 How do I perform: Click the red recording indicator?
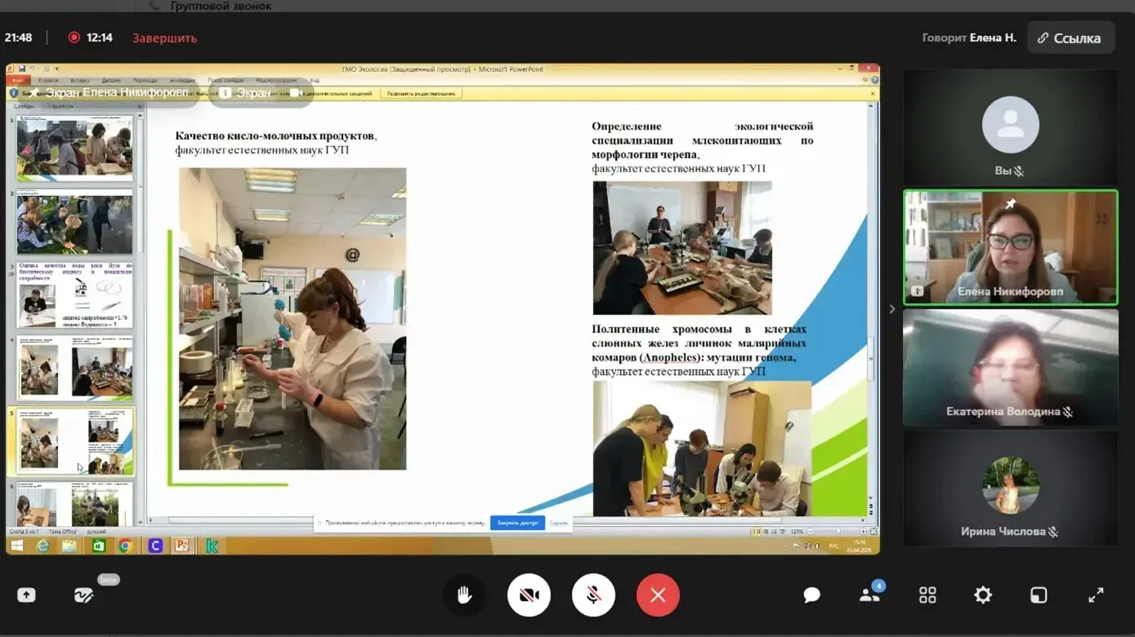click(74, 38)
